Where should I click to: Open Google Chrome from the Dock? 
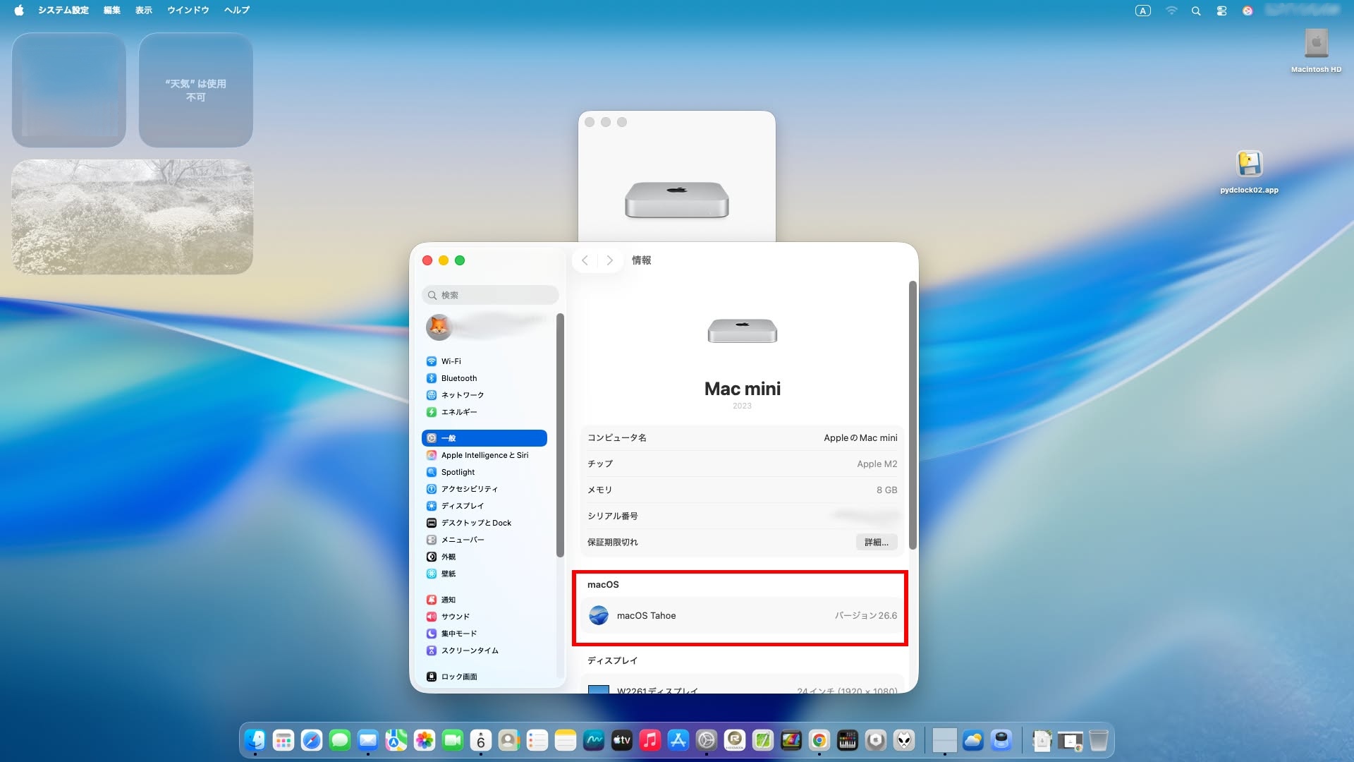coord(819,740)
